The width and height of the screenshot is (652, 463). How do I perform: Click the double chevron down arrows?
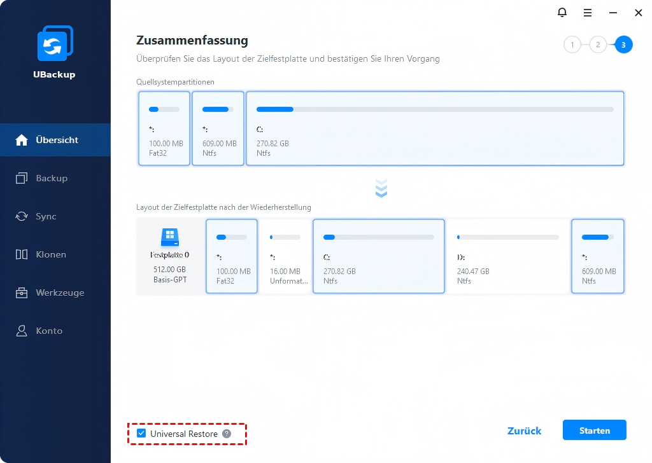point(381,188)
